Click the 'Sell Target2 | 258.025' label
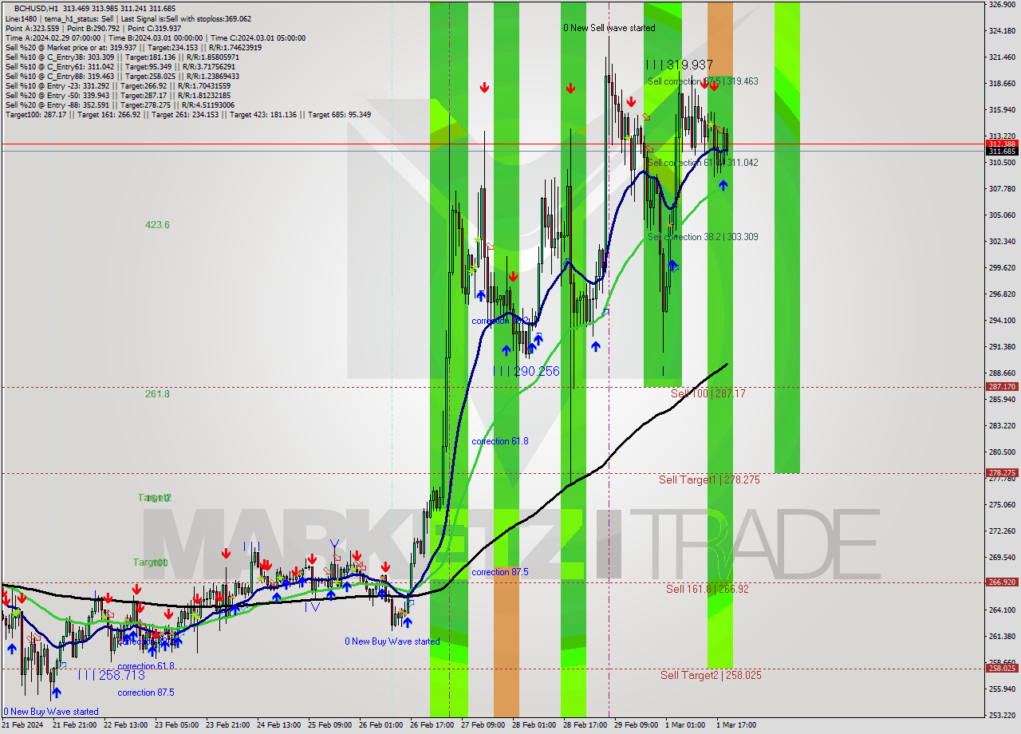 tap(711, 675)
